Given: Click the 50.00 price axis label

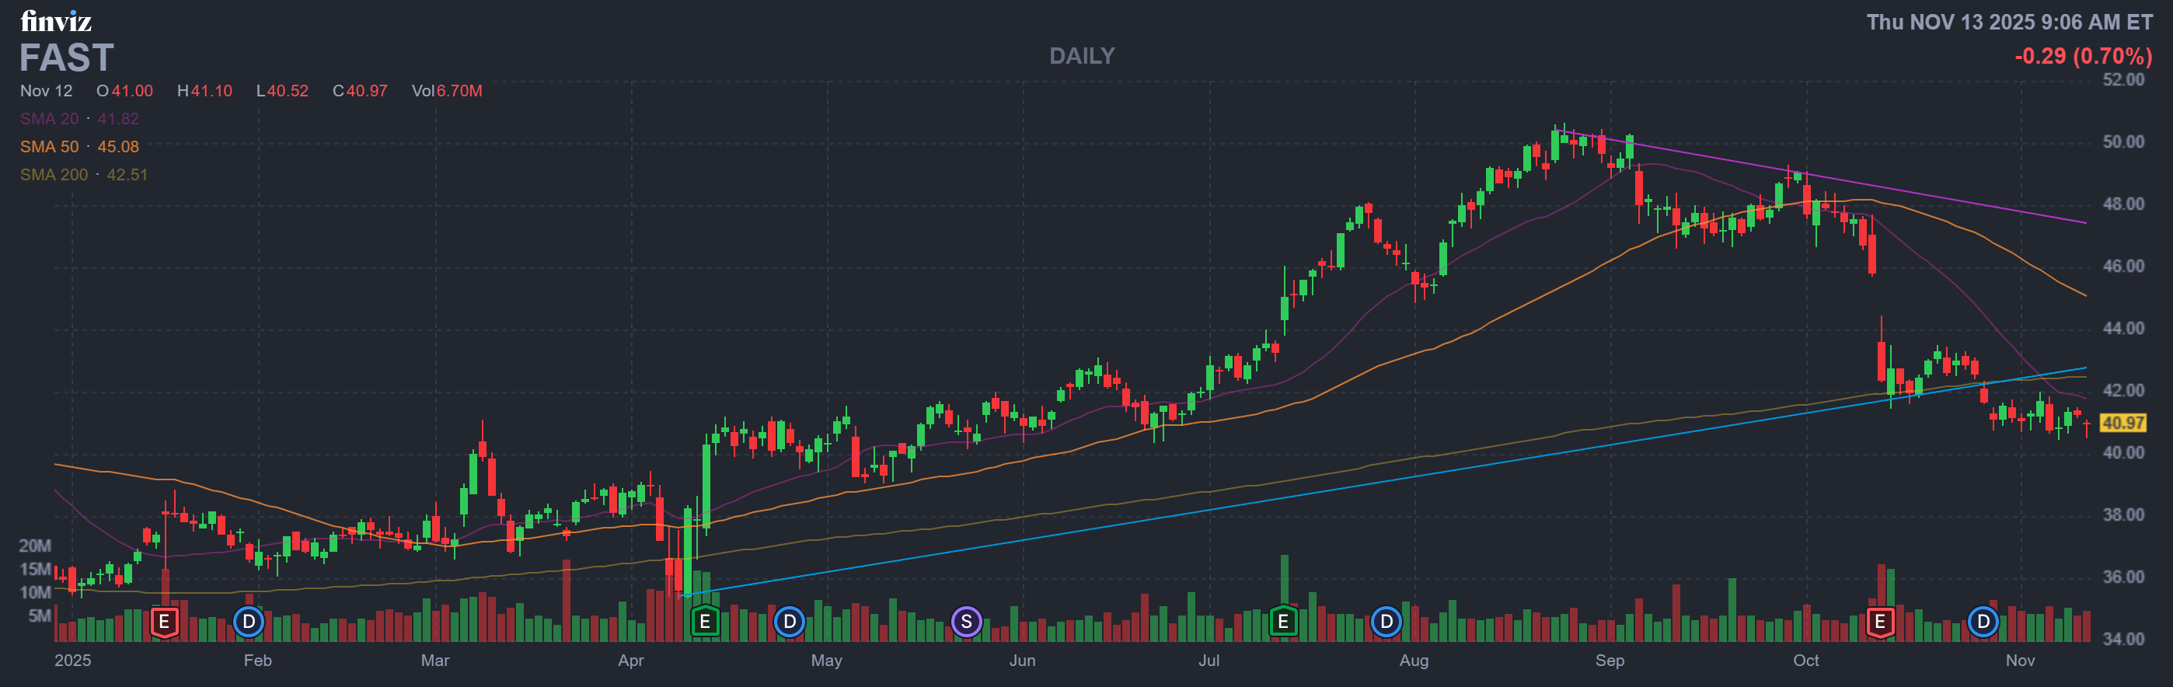Looking at the screenshot, I should 2122,141.
